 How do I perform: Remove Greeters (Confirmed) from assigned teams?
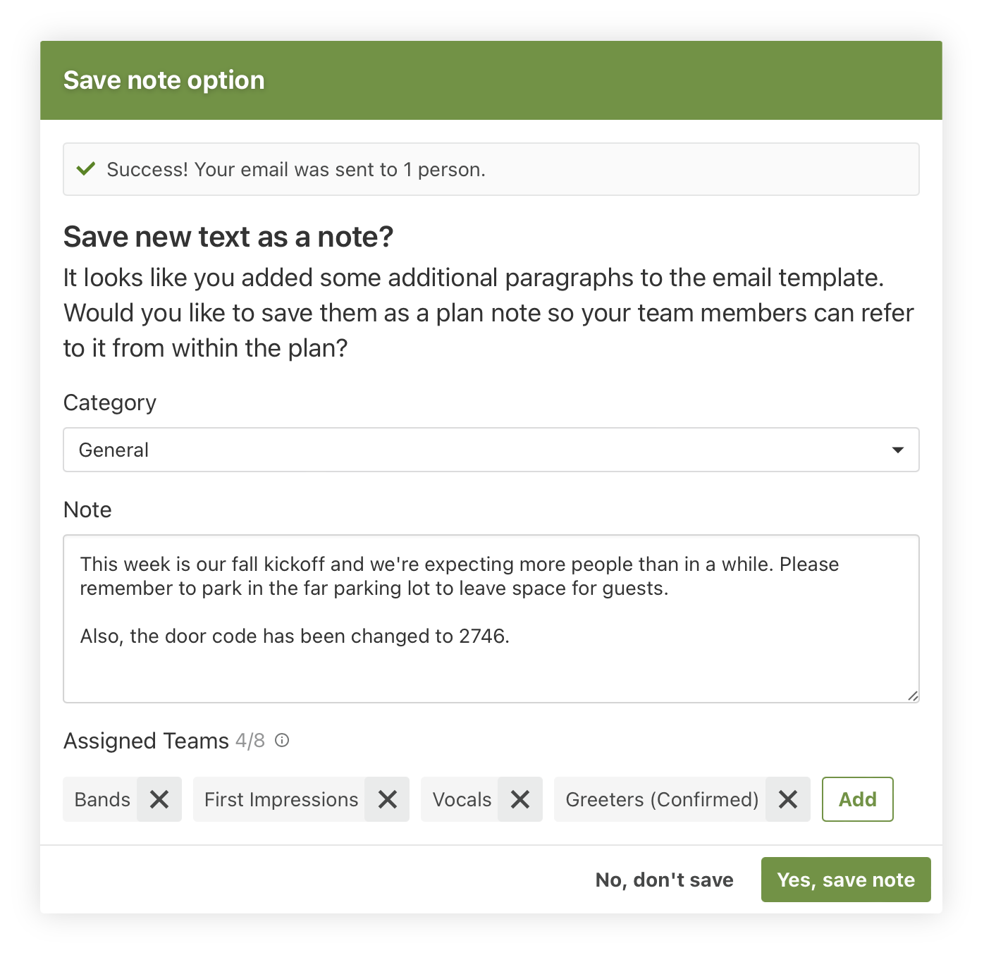[x=788, y=799]
